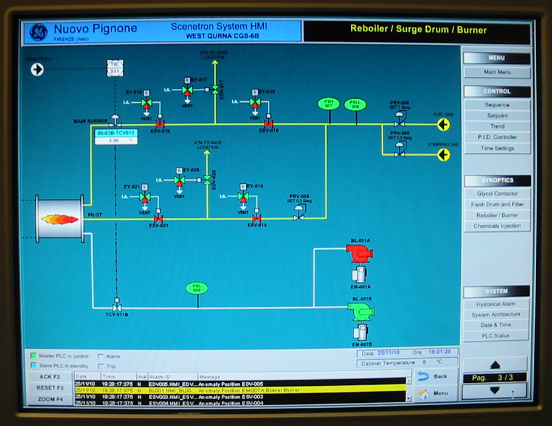This screenshot has width=552, height=426.
Task: Go to previous page with up arrow
Action: (495, 365)
